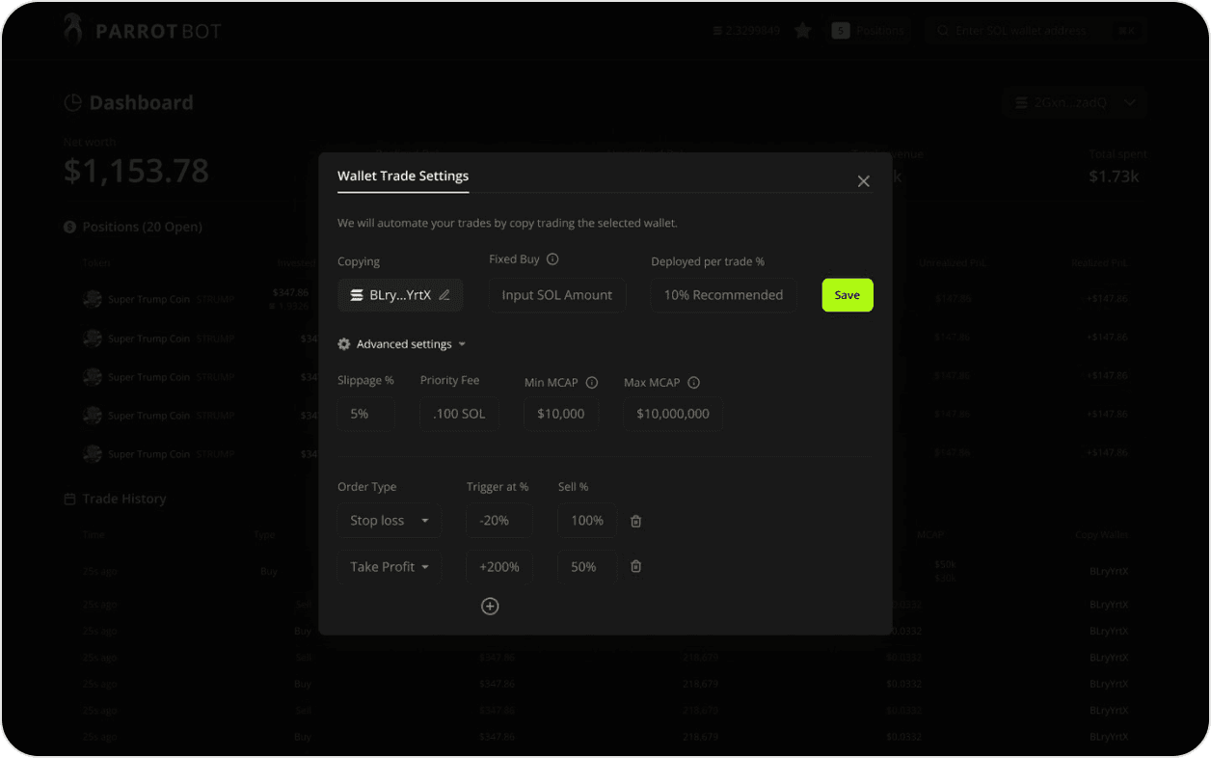The height and width of the screenshot is (758, 1211).
Task: Edit the +200% trigger field
Action: point(499,566)
